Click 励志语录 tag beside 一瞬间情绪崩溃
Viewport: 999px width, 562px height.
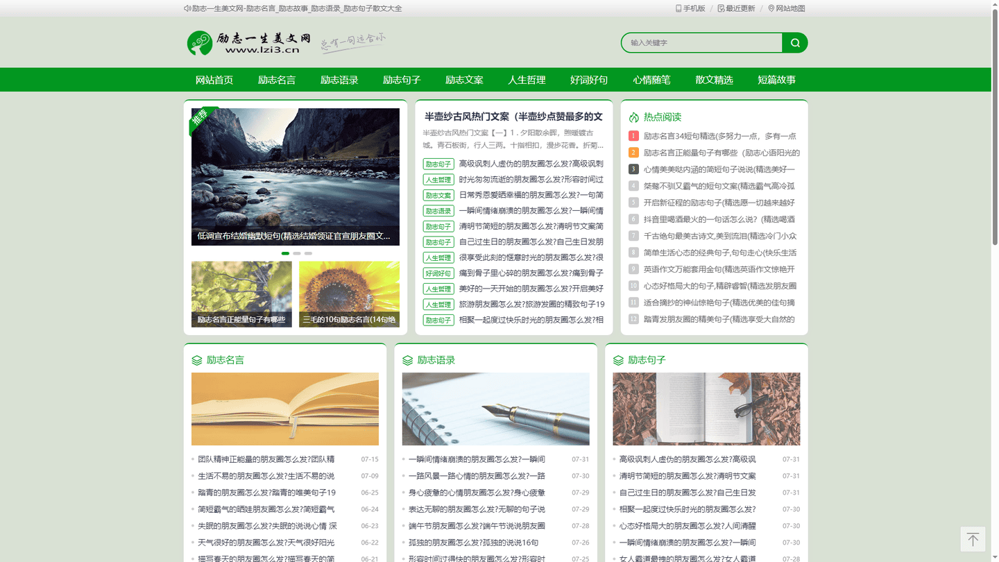(x=438, y=211)
